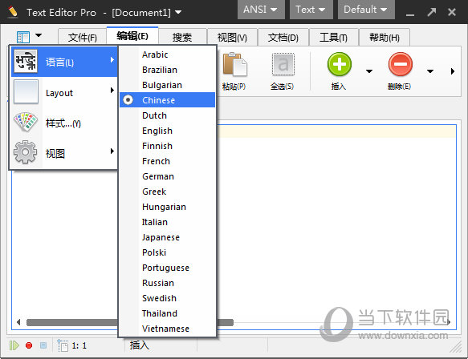Image resolution: width=468 pixels, height=359 pixels.
Task: Choose Russian language
Action: pyautogui.click(x=167, y=283)
